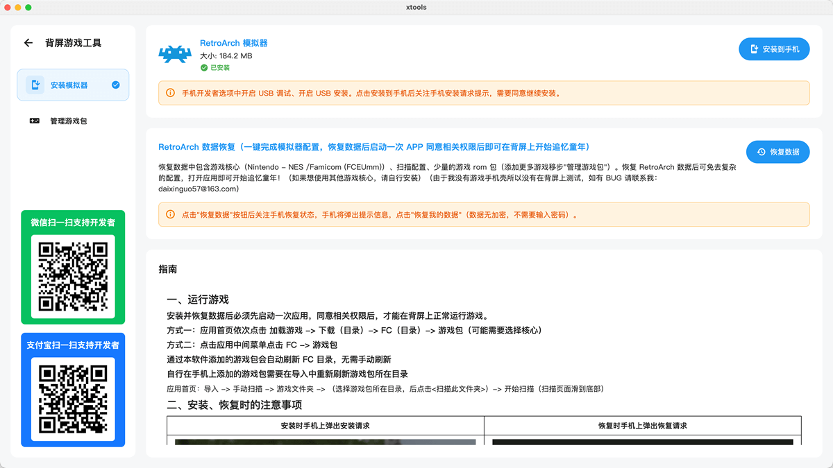Click the RetroArch emulator logo
The height and width of the screenshot is (468, 833).
pyautogui.click(x=175, y=53)
